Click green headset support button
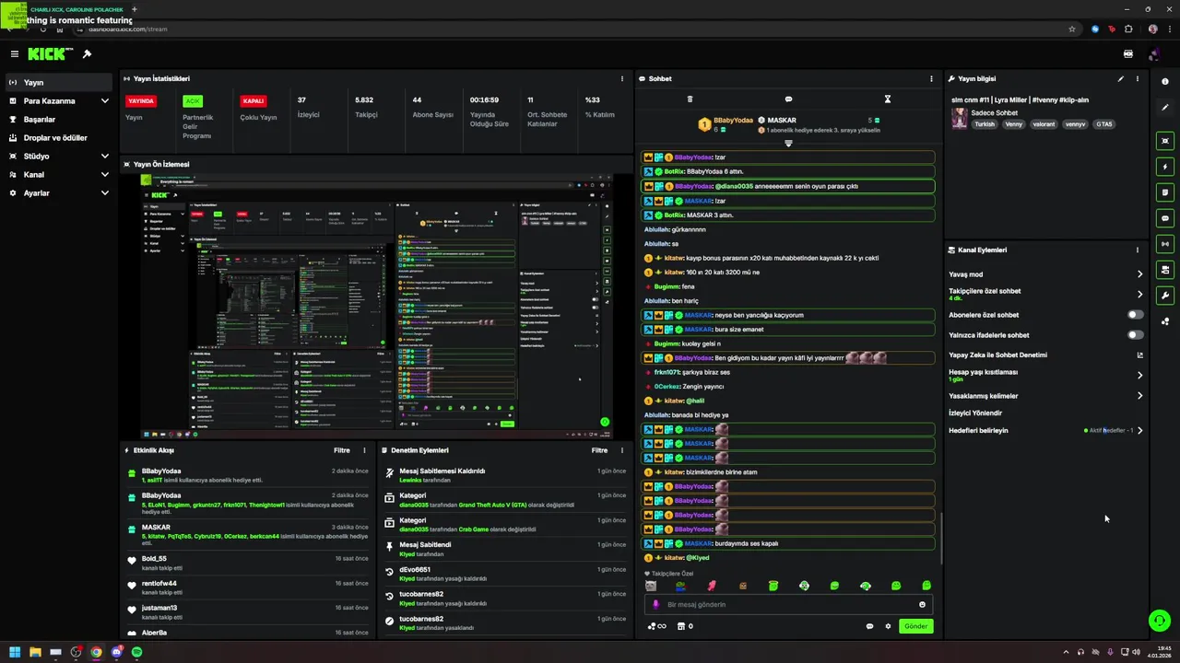1180x663 pixels. pos(1160,621)
